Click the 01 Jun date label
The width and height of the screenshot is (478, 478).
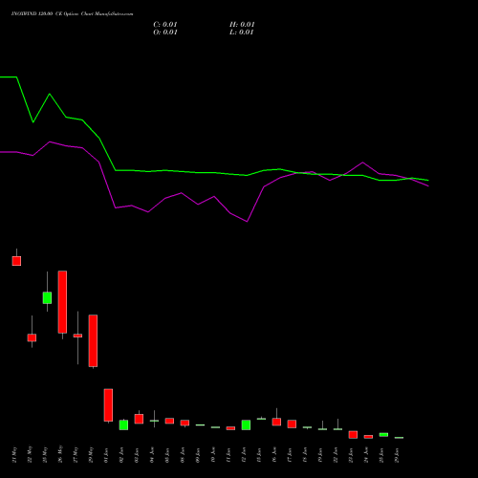click(x=106, y=455)
